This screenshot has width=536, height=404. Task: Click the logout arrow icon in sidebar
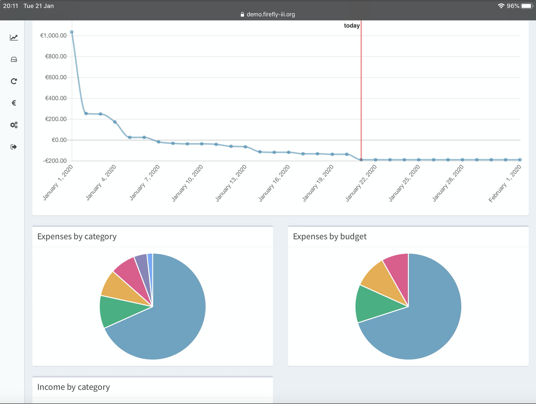[14, 147]
